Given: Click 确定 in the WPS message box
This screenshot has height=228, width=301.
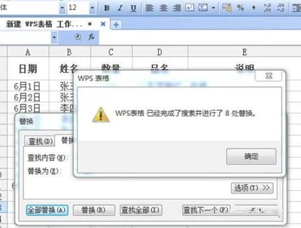Looking at the screenshot, I should [251, 156].
